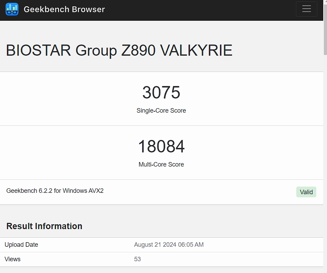The width and height of the screenshot is (327, 273).
Task: Click the single-core score 3075
Action: [x=161, y=92]
